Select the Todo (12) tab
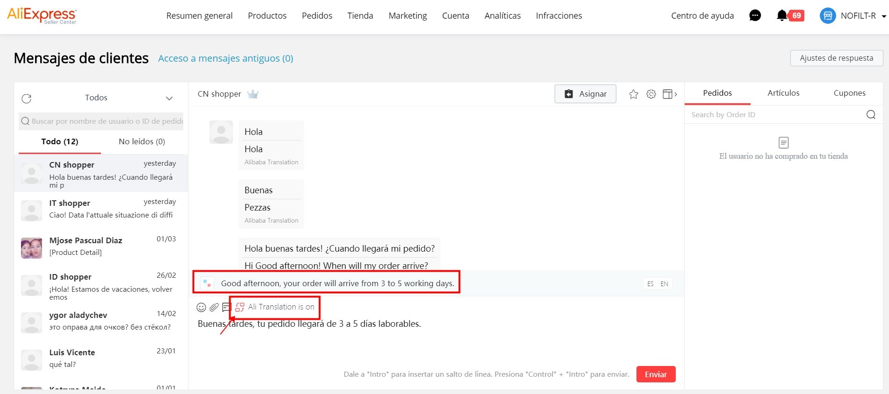The width and height of the screenshot is (889, 394). [59, 141]
